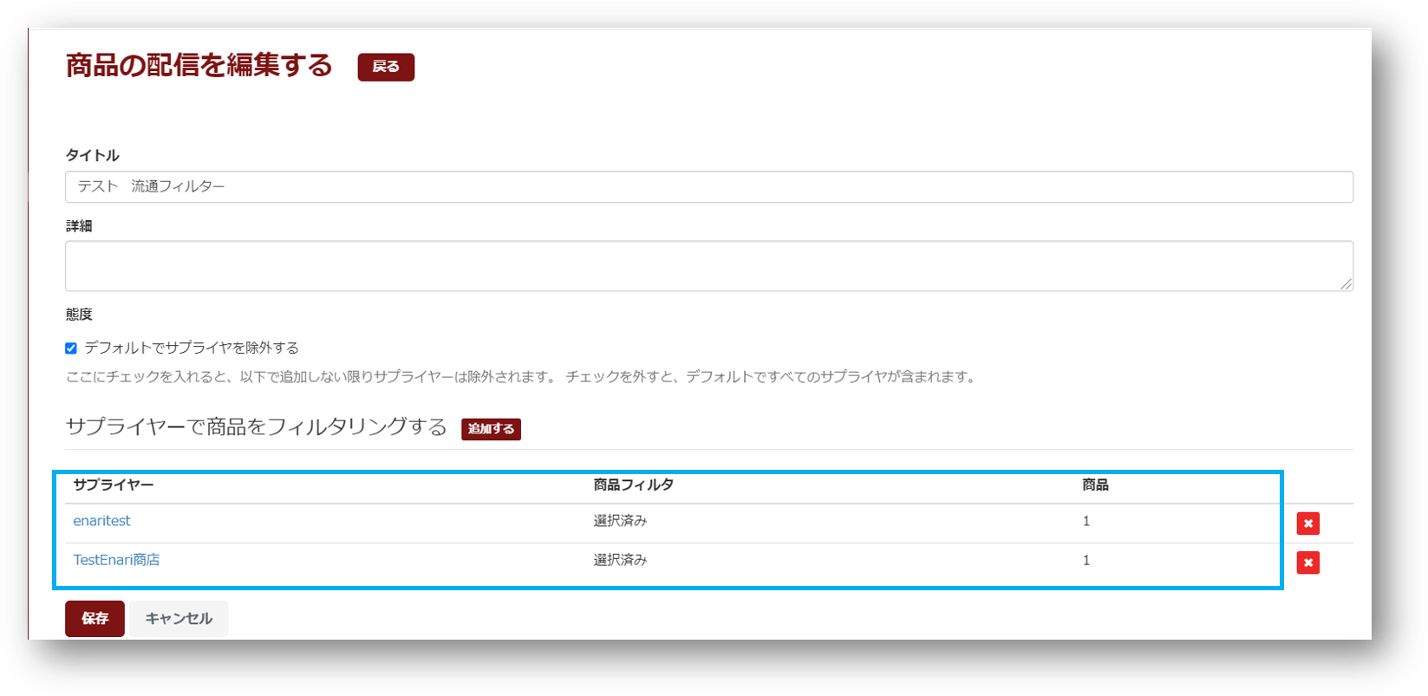This screenshot has height=696, width=1428.
Task: Click product count in TestEnari商店 row
Action: [x=1086, y=560]
